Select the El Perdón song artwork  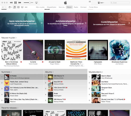click(7, 77)
